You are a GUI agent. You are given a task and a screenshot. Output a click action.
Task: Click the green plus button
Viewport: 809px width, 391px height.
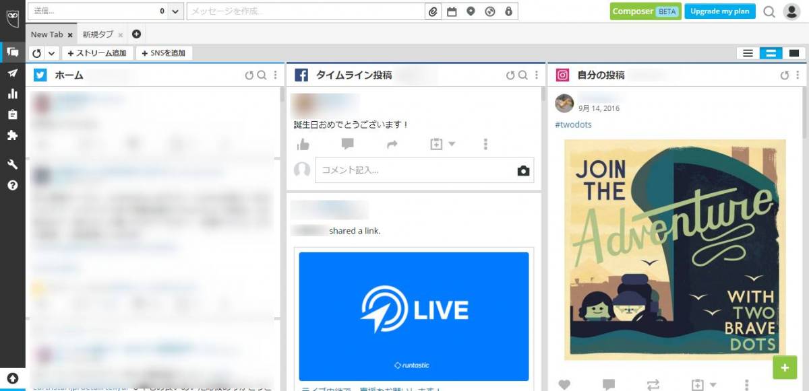pyautogui.click(x=784, y=367)
